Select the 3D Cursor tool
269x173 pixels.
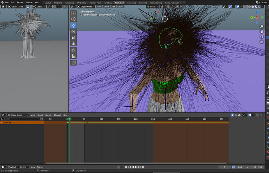[x=73, y=19]
